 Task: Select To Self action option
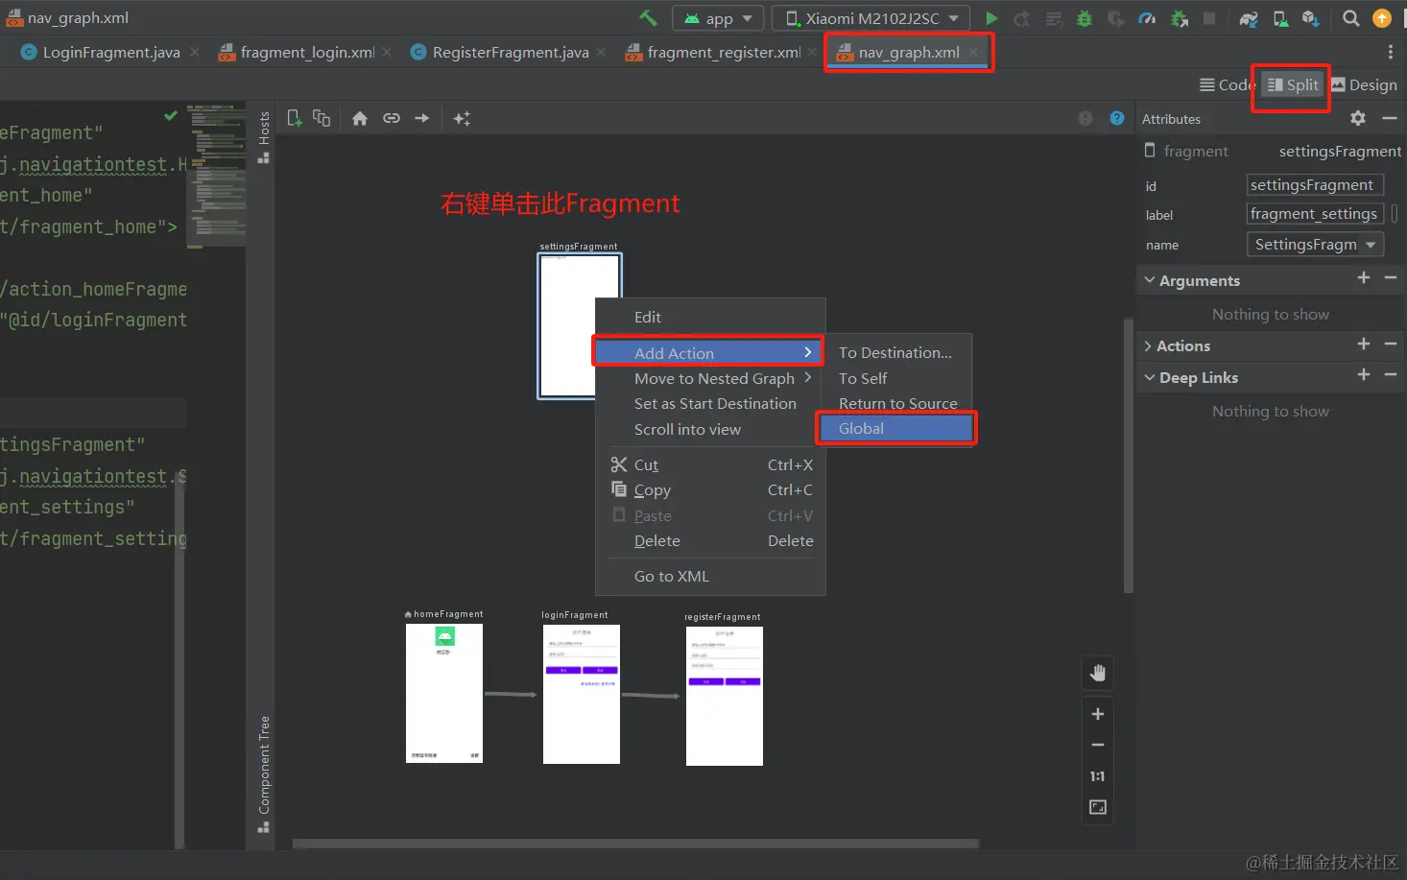coord(896,378)
